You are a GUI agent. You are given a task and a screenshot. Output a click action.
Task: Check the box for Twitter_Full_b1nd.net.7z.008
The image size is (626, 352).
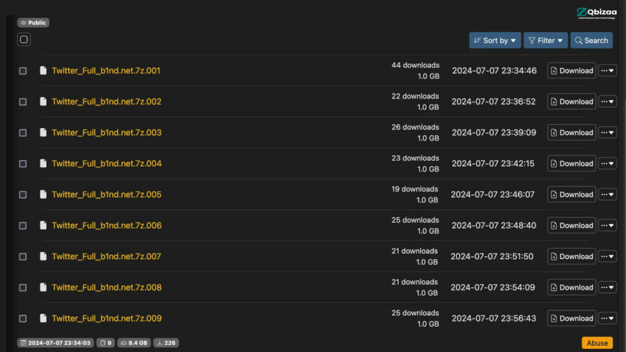[x=23, y=287]
